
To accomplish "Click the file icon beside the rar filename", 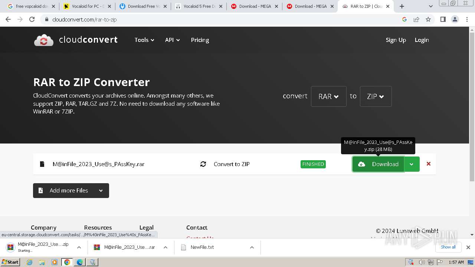I will tap(42, 164).
